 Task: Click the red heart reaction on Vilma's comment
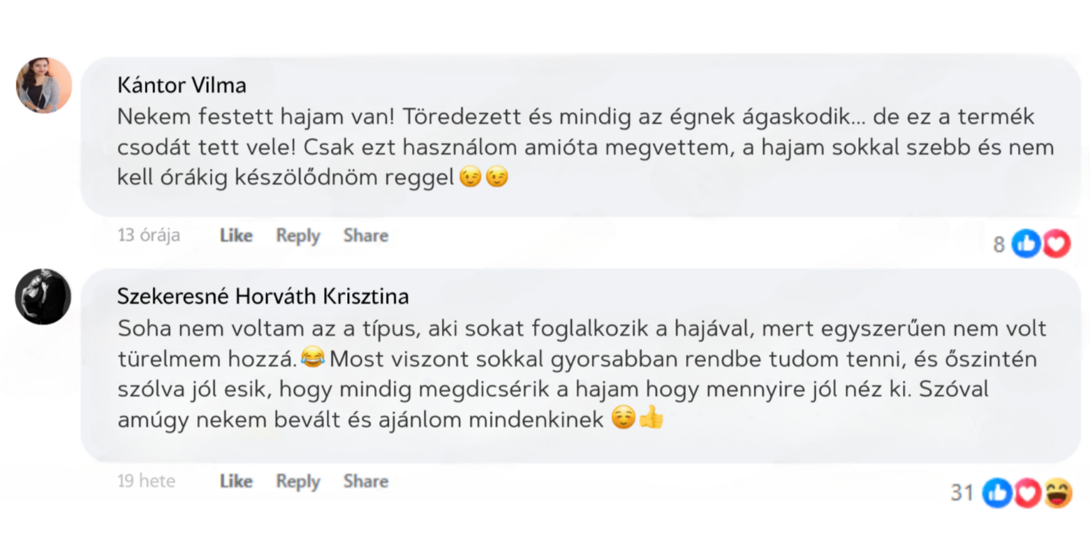(1056, 244)
